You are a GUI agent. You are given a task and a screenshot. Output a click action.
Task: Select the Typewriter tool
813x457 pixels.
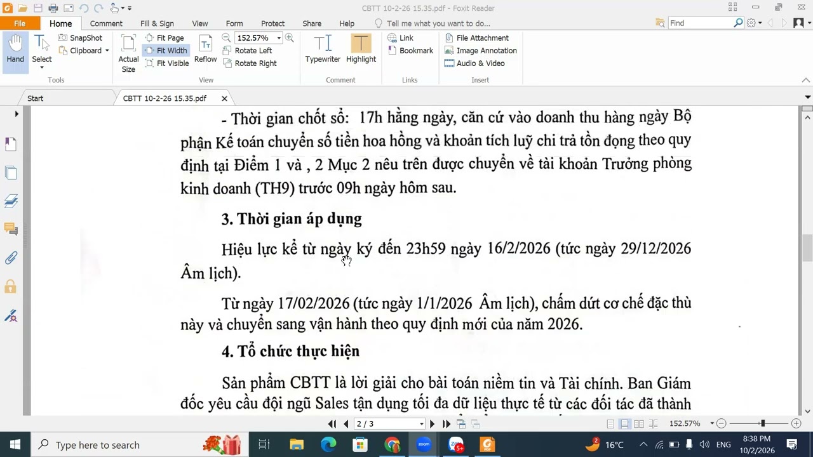click(323, 50)
